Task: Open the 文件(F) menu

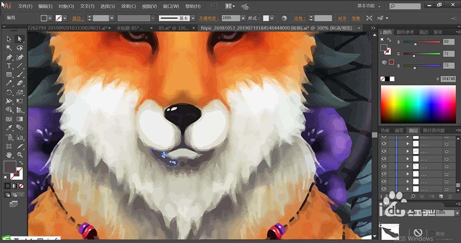Action: [x=25, y=6]
